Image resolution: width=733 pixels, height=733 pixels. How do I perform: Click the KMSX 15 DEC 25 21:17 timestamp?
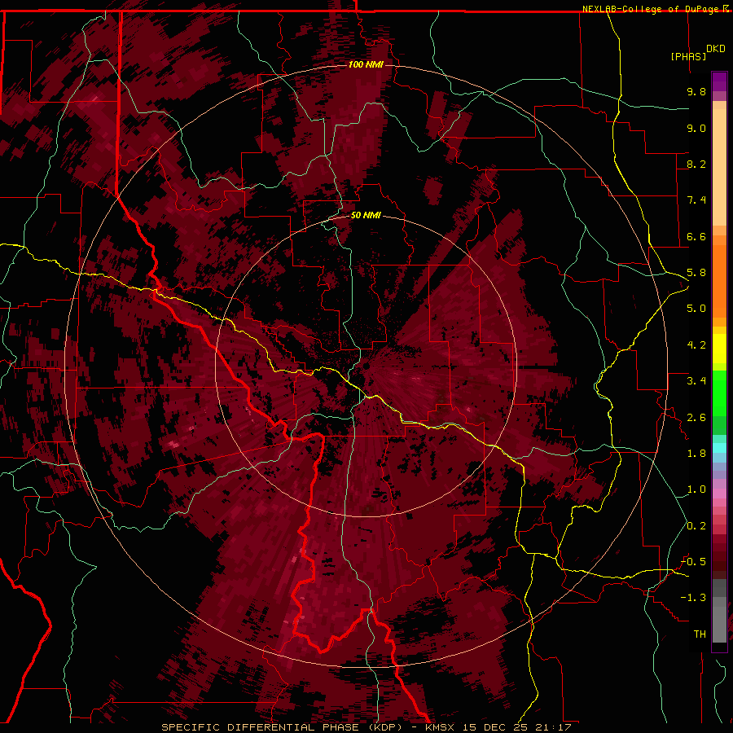coord(498,727)
